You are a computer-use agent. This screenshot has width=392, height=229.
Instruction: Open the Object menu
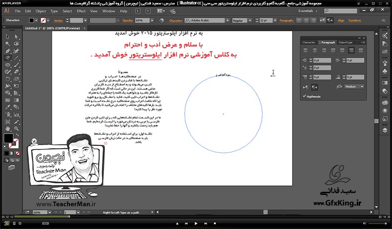pos(41,11)
